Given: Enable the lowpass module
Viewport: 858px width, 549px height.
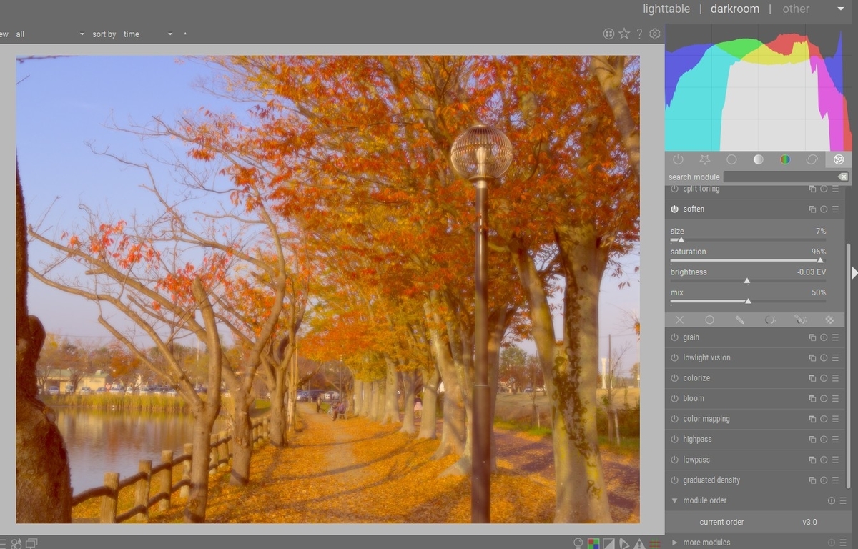Looking at the screenshot, I should click(x=674, y=460).
